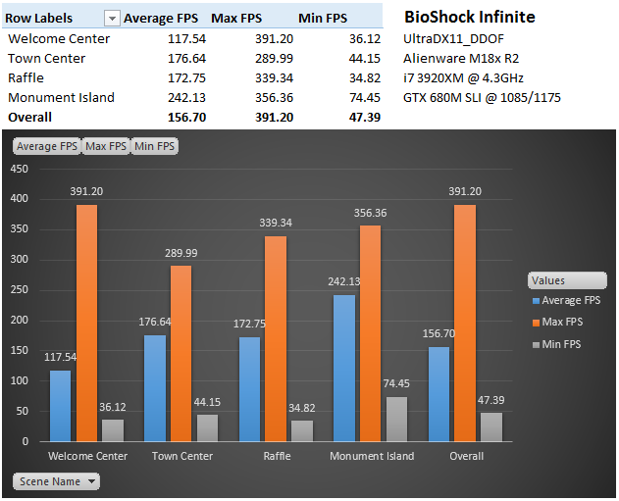
Task: Click Monument Island orange Max FPS bar
Action: point(370,333)
